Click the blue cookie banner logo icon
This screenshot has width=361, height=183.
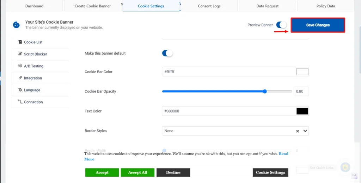[x=16, y=25]
